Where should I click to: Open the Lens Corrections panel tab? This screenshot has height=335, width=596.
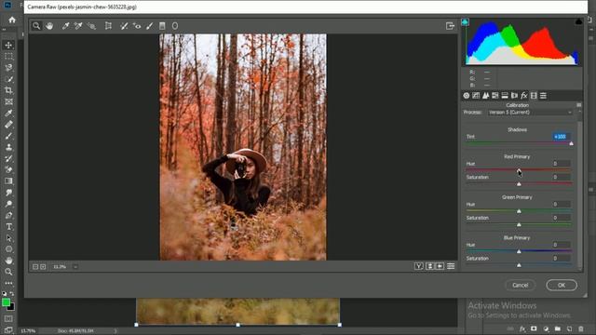514,96
